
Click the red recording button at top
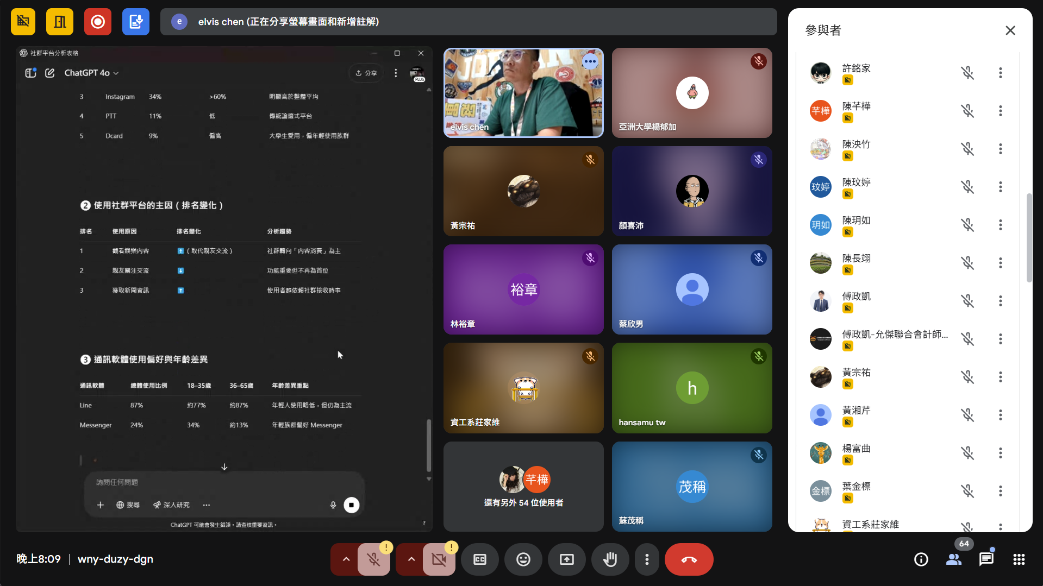pos(98,22)
